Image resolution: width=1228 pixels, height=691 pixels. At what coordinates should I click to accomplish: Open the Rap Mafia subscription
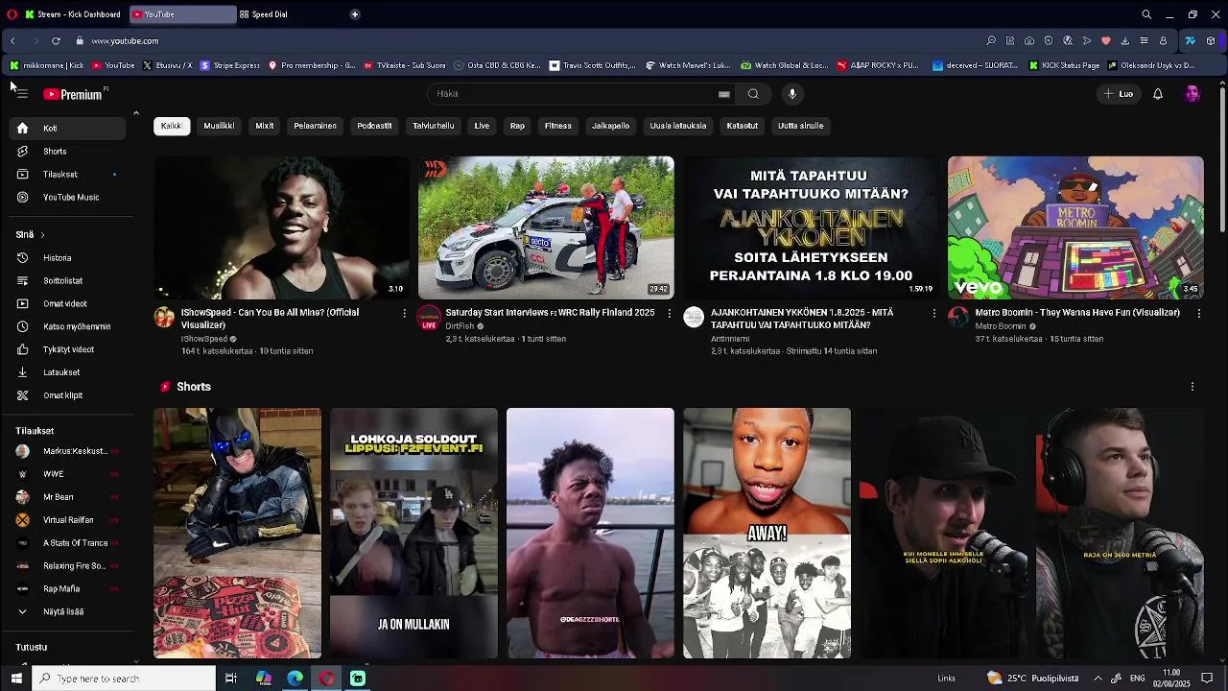click(x=67, y=589)
